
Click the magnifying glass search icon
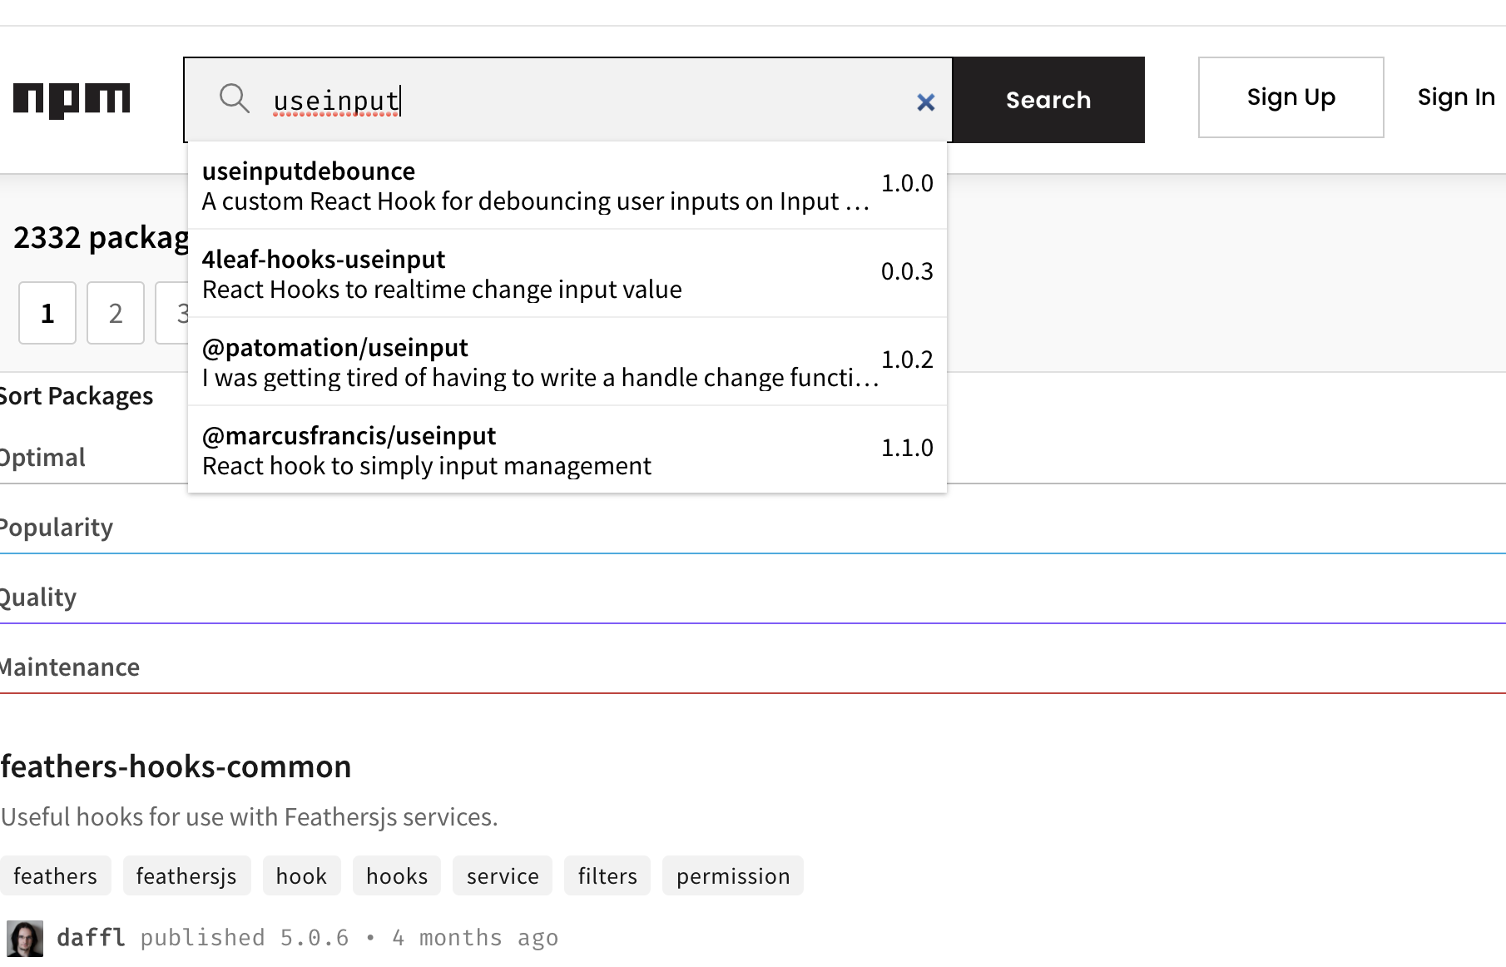(234, 98)
